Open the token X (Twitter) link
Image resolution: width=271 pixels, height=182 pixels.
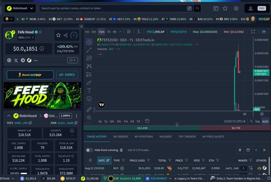coord(16,60)
